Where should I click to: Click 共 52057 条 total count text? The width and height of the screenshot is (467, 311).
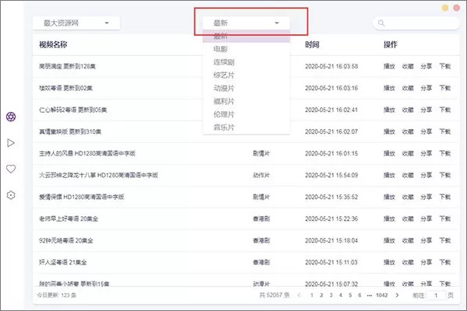pyautogui.click(x=274, y=295)
